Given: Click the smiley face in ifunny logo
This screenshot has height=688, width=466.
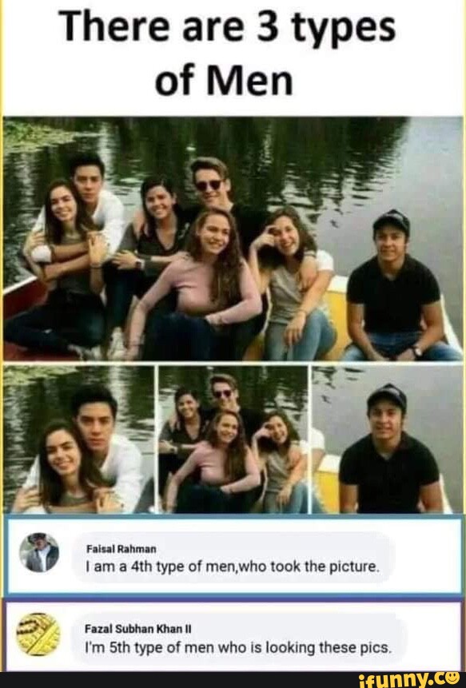Looking at the screenshot, I should [x=454, y=678].
